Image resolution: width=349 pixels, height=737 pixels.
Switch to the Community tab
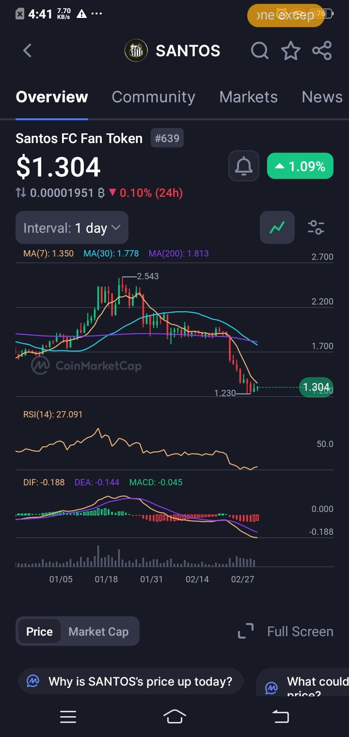(x=153, y=97)
